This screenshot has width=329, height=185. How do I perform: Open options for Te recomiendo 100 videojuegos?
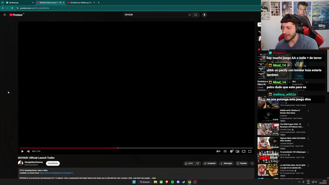[308, 152]
